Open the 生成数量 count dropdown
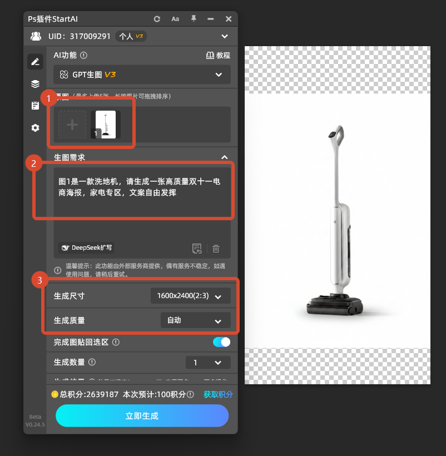The width and height of the screenshot is (446, 456). pyautogui.click(x=208, y=363)
